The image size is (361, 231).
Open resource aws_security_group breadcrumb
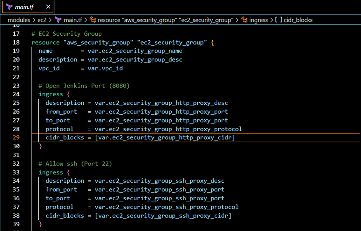click(166, 20)
